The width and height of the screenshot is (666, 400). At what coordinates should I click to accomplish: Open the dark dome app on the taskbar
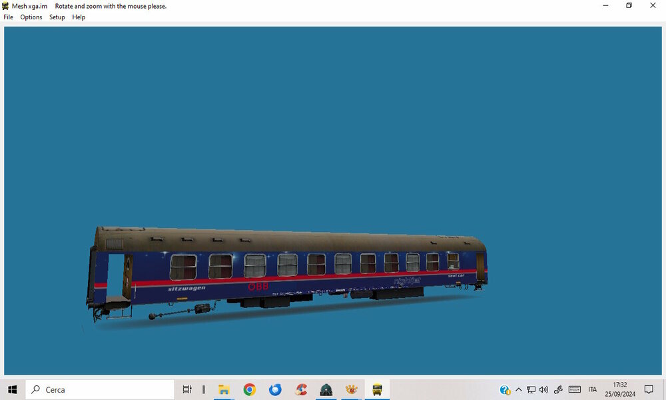point(326,389)
